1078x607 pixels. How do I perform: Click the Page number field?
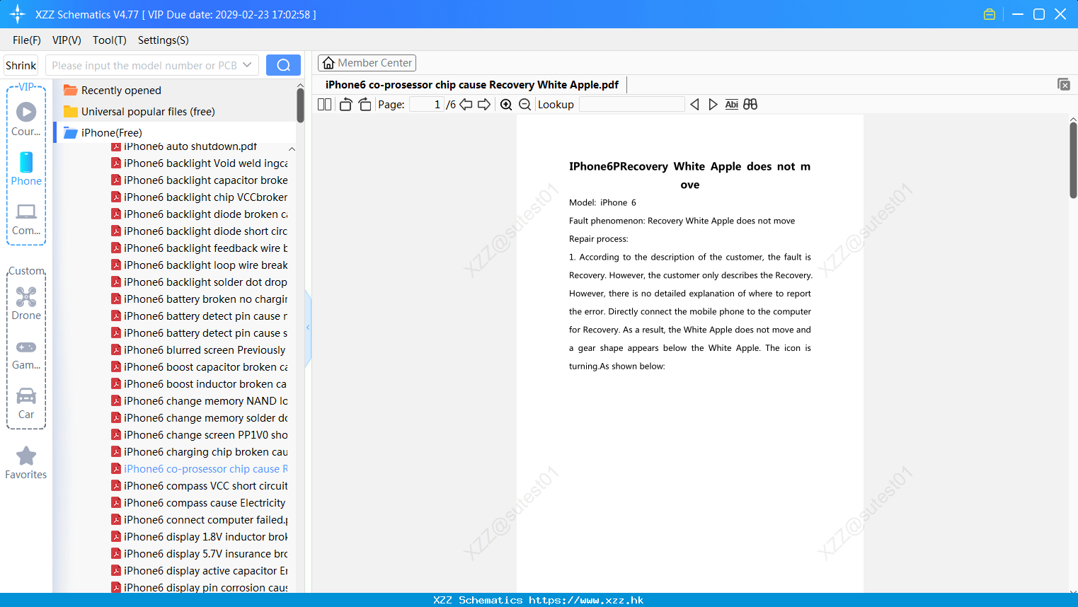pyautogui.click(x=426, y=104)
